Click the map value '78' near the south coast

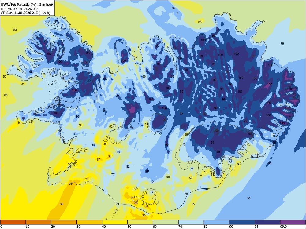point(186,194)
